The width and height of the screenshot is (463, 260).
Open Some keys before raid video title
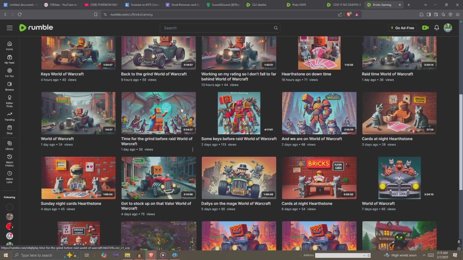[x=239, y=139]
